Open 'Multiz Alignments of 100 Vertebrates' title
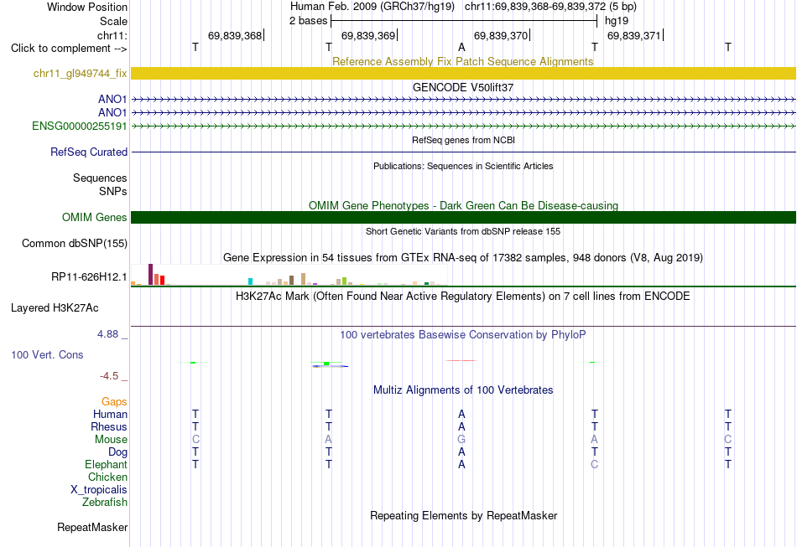This screenshot has height=547, width=797. pyautogui.click(x=463, y=390)
